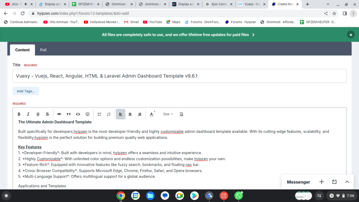Align editor text to the left

pyautogui.click(x=121, y=114)
